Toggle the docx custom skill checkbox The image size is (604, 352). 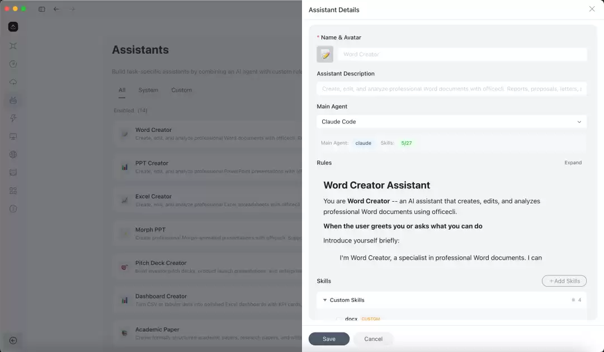[x=338, y=319]
